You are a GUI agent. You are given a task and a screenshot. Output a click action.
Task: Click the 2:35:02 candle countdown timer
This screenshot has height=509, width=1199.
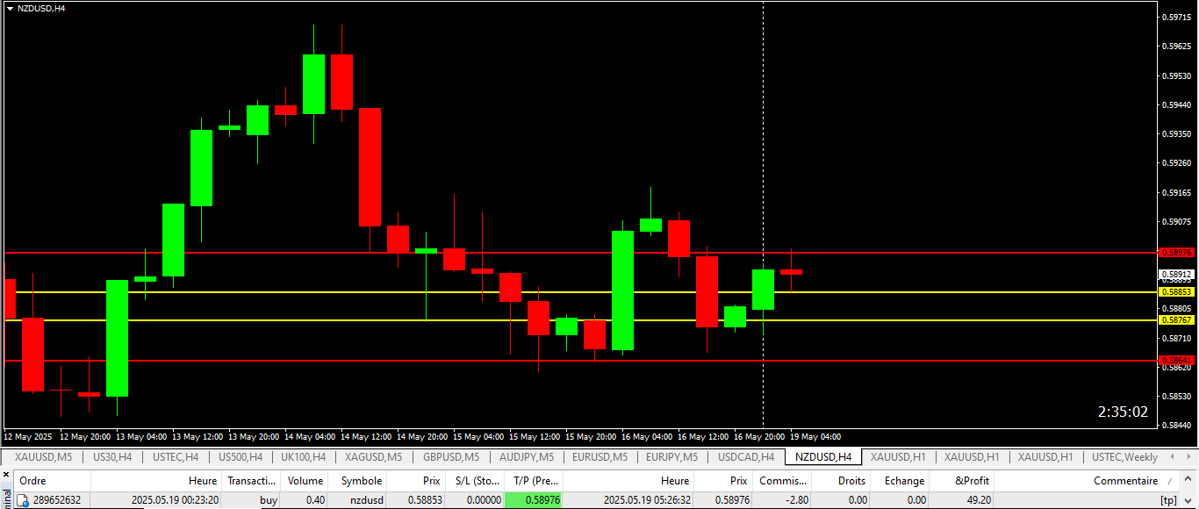click(1122, 412)
